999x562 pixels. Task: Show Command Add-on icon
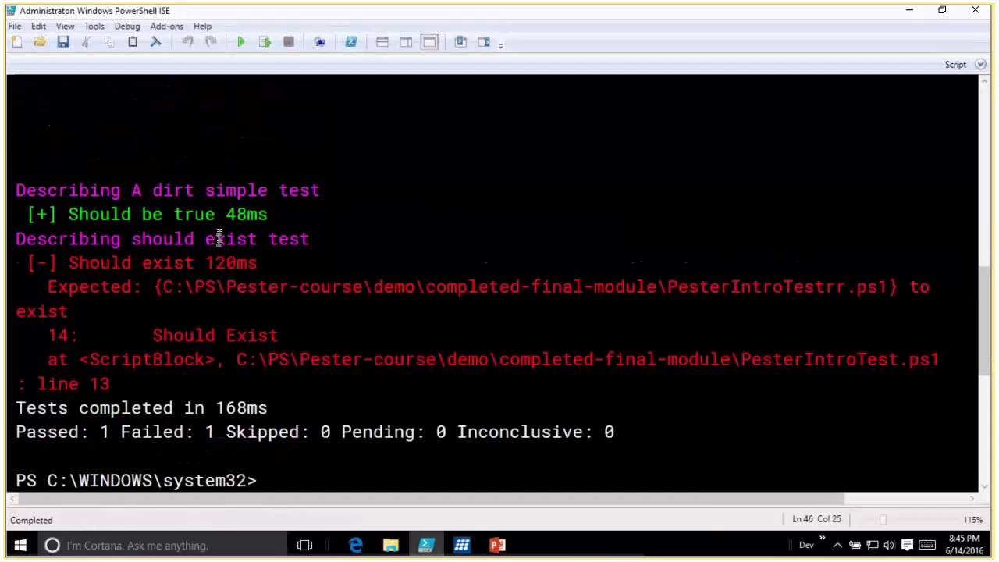484,42
